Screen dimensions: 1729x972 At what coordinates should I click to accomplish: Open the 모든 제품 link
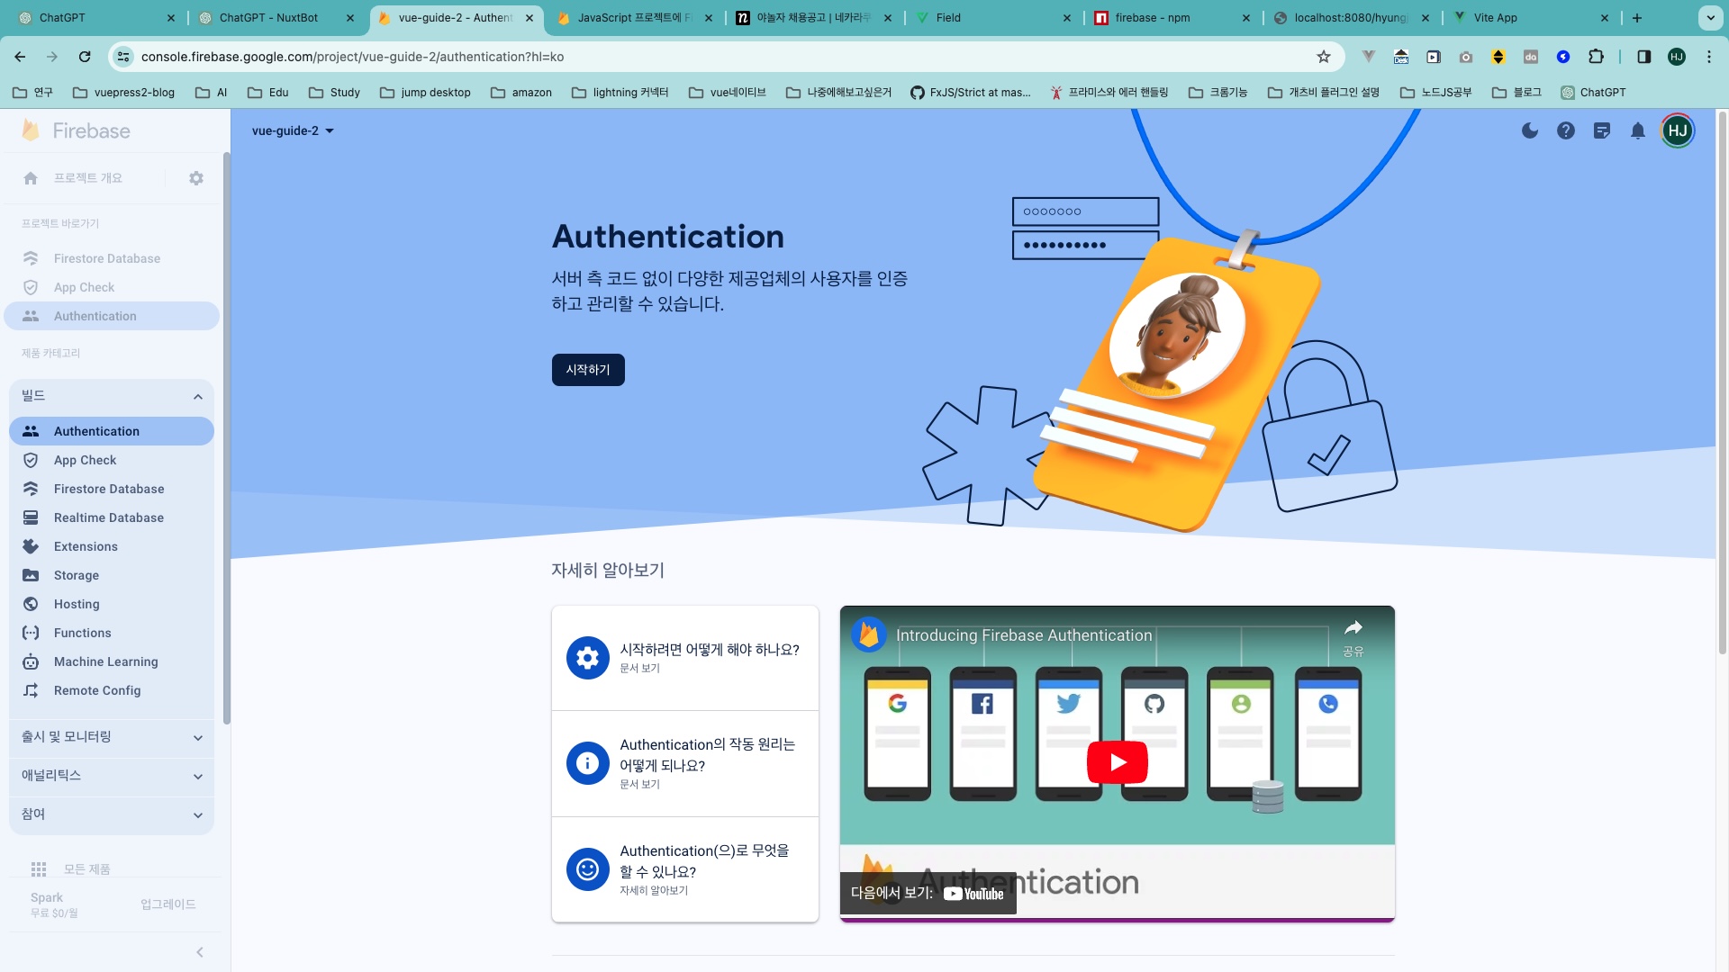[86, 869]
